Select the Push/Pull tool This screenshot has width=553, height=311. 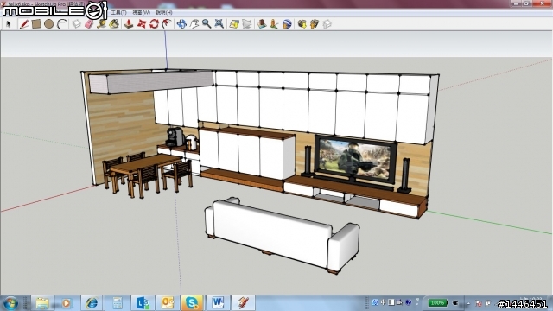point(129,24)
